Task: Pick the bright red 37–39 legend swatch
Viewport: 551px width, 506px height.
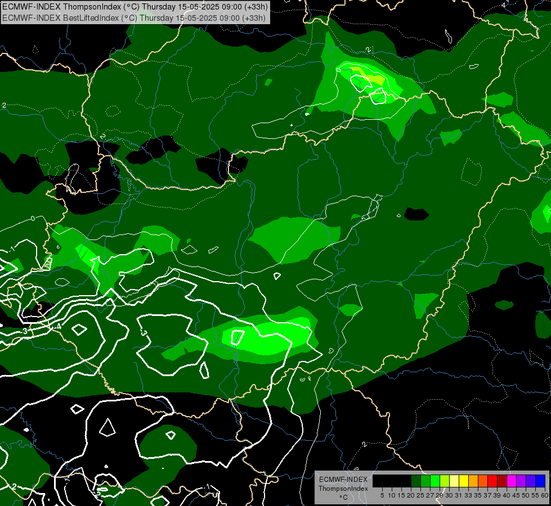Action: click(x=492, y=481)
